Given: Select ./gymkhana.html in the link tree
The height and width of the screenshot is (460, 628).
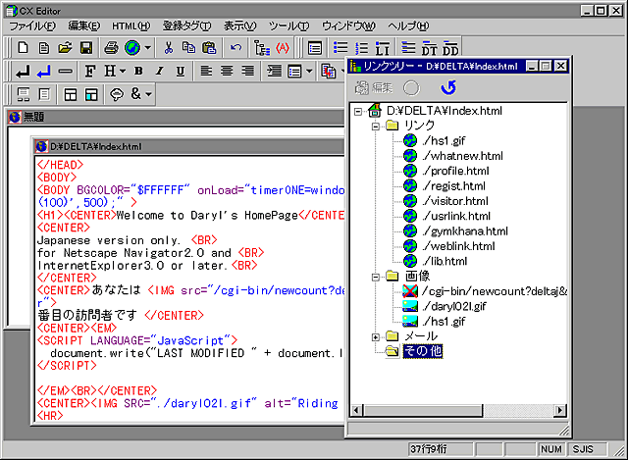Looking at the screenshot, I should click(x=465, y=231).
